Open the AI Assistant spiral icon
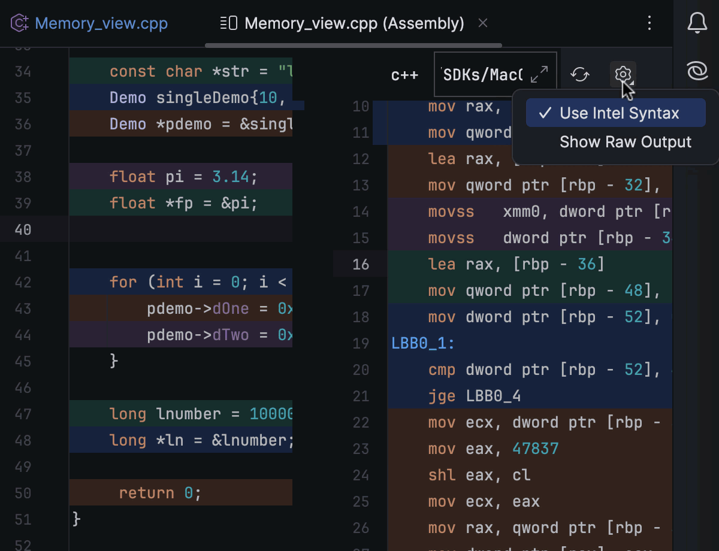719x551 pixels. coord(697,72)
